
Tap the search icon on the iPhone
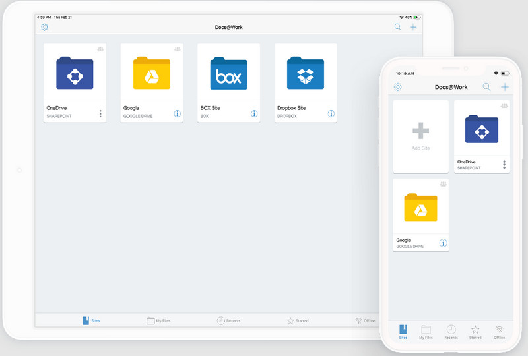pos(486,87)
